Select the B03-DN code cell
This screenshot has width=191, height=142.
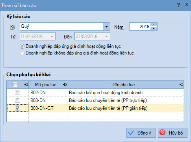tap(48, 100)
